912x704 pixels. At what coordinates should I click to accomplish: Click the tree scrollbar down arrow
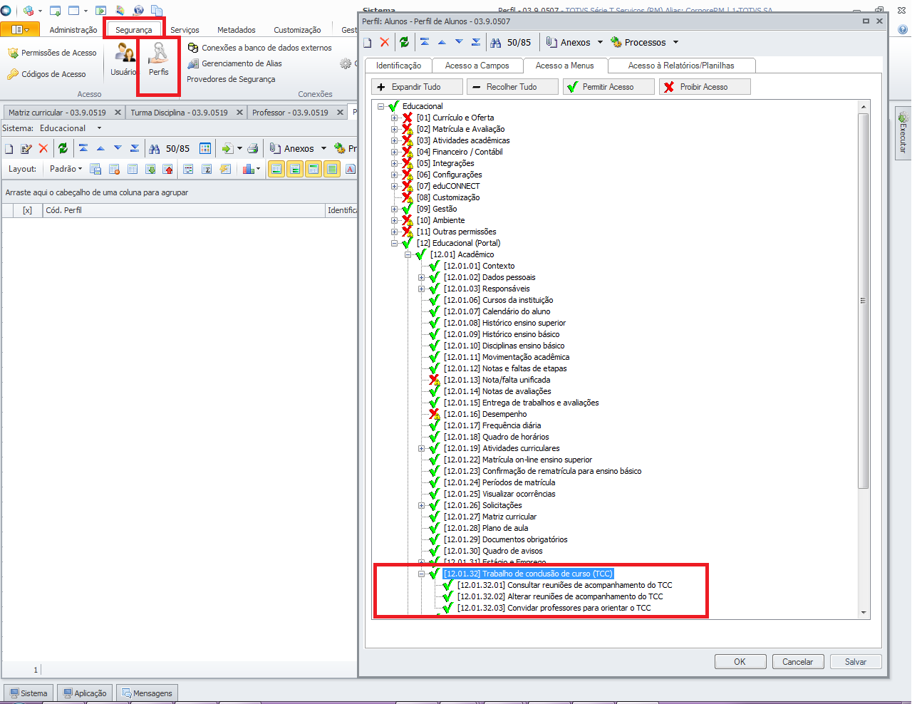[864, 612]
